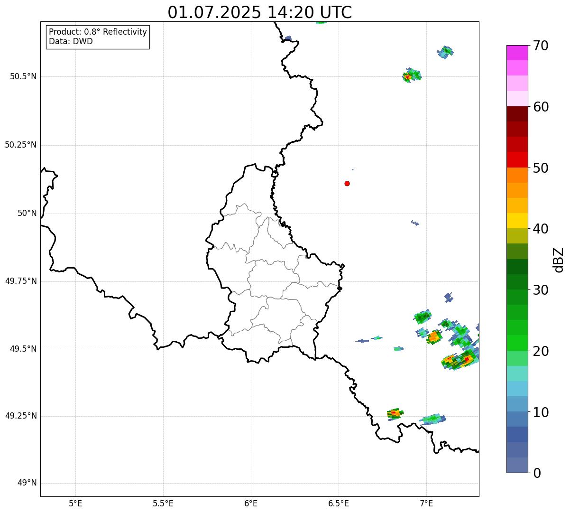Click the 0 colorbar tick label

tap(537, 473)
